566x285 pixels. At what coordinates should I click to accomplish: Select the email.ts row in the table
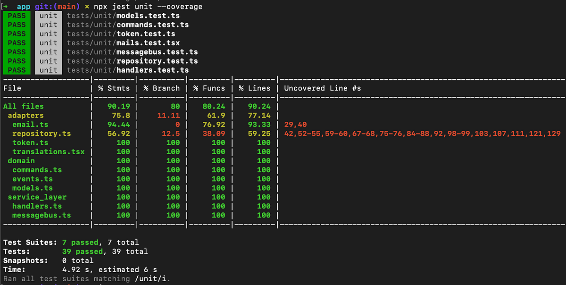click(x=30, y=125)
